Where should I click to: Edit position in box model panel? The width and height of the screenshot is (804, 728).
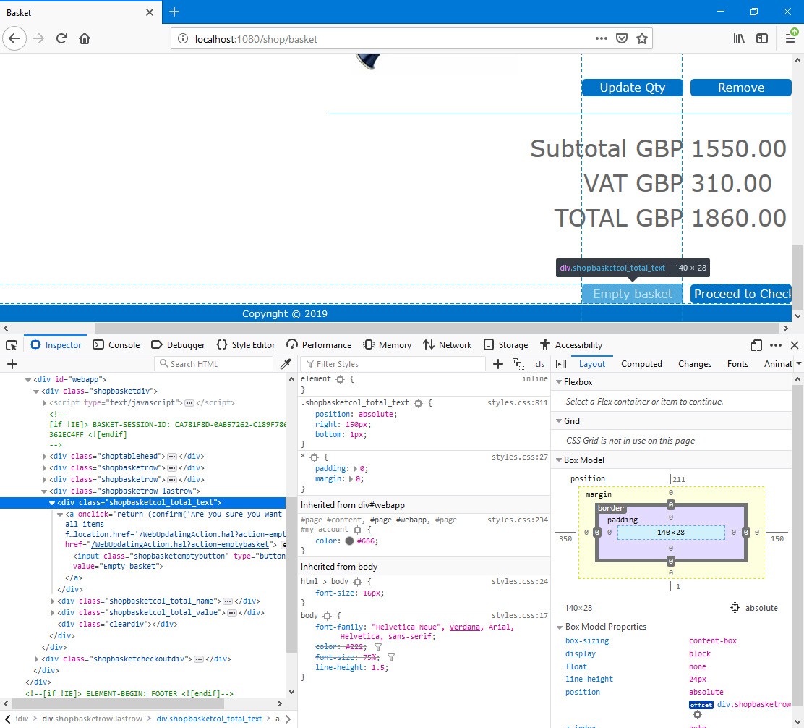pyautogui.click(x=735, y=608)
